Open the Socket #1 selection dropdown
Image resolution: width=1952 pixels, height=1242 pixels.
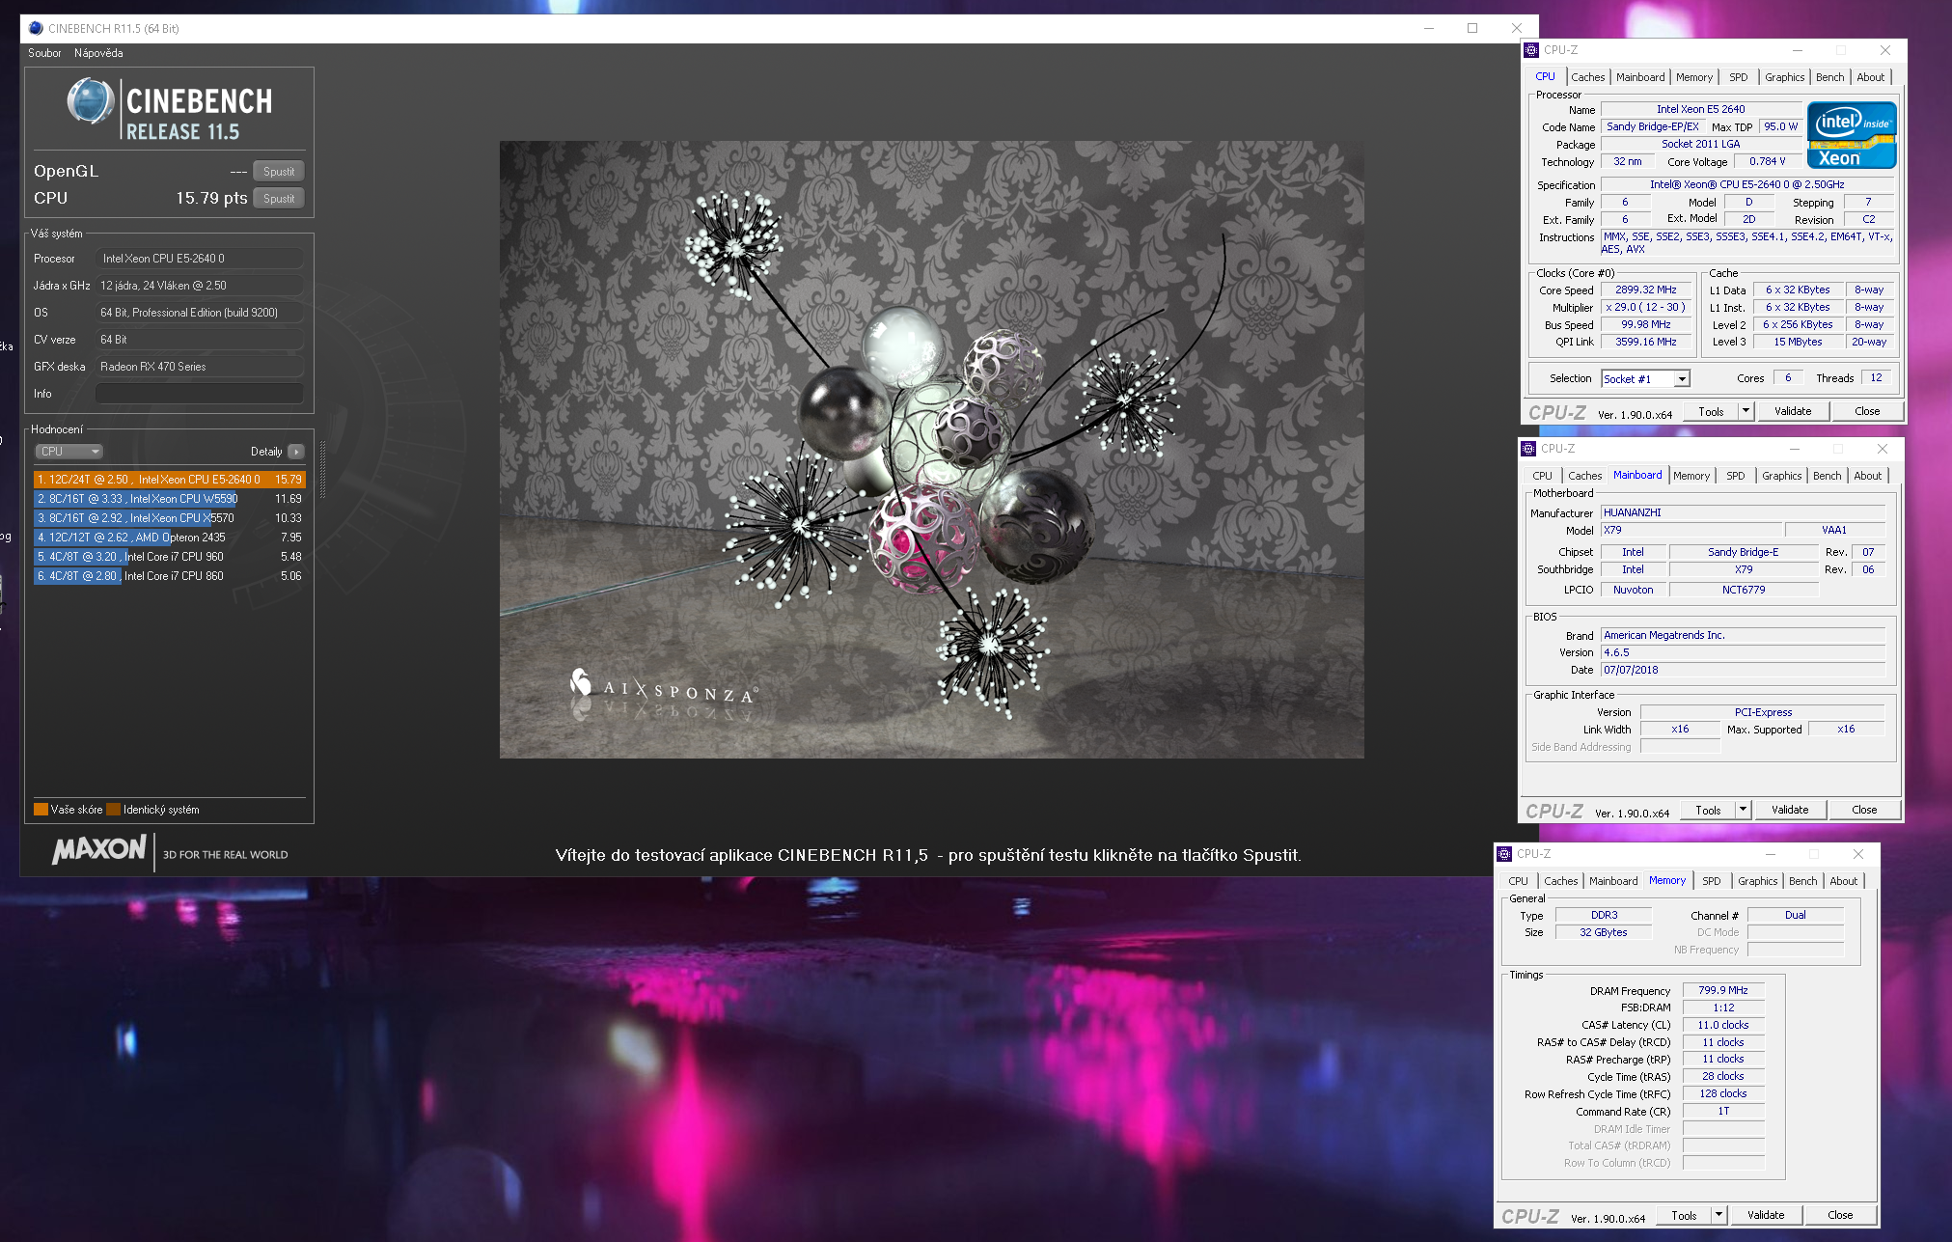(x=1645, y=379)
